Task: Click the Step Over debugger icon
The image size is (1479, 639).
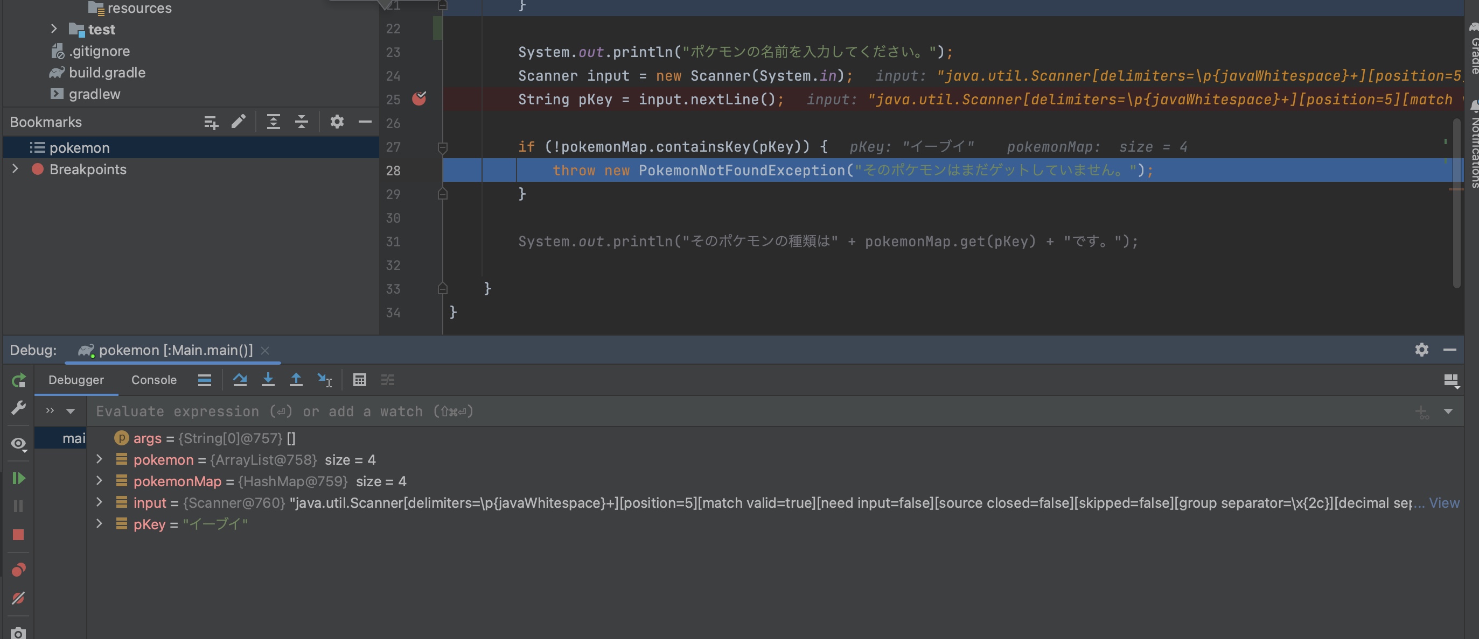Action: pyautogui.click(x=240, y=380)
